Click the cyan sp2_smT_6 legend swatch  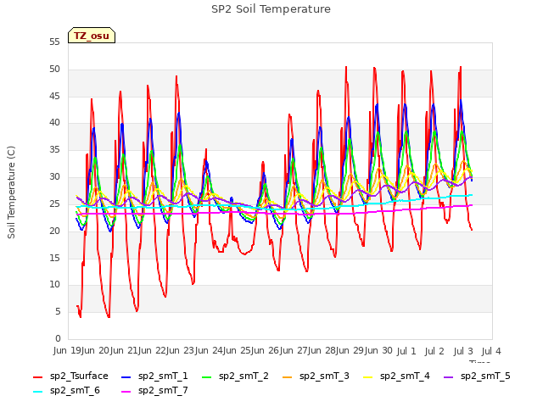[37, 392]
